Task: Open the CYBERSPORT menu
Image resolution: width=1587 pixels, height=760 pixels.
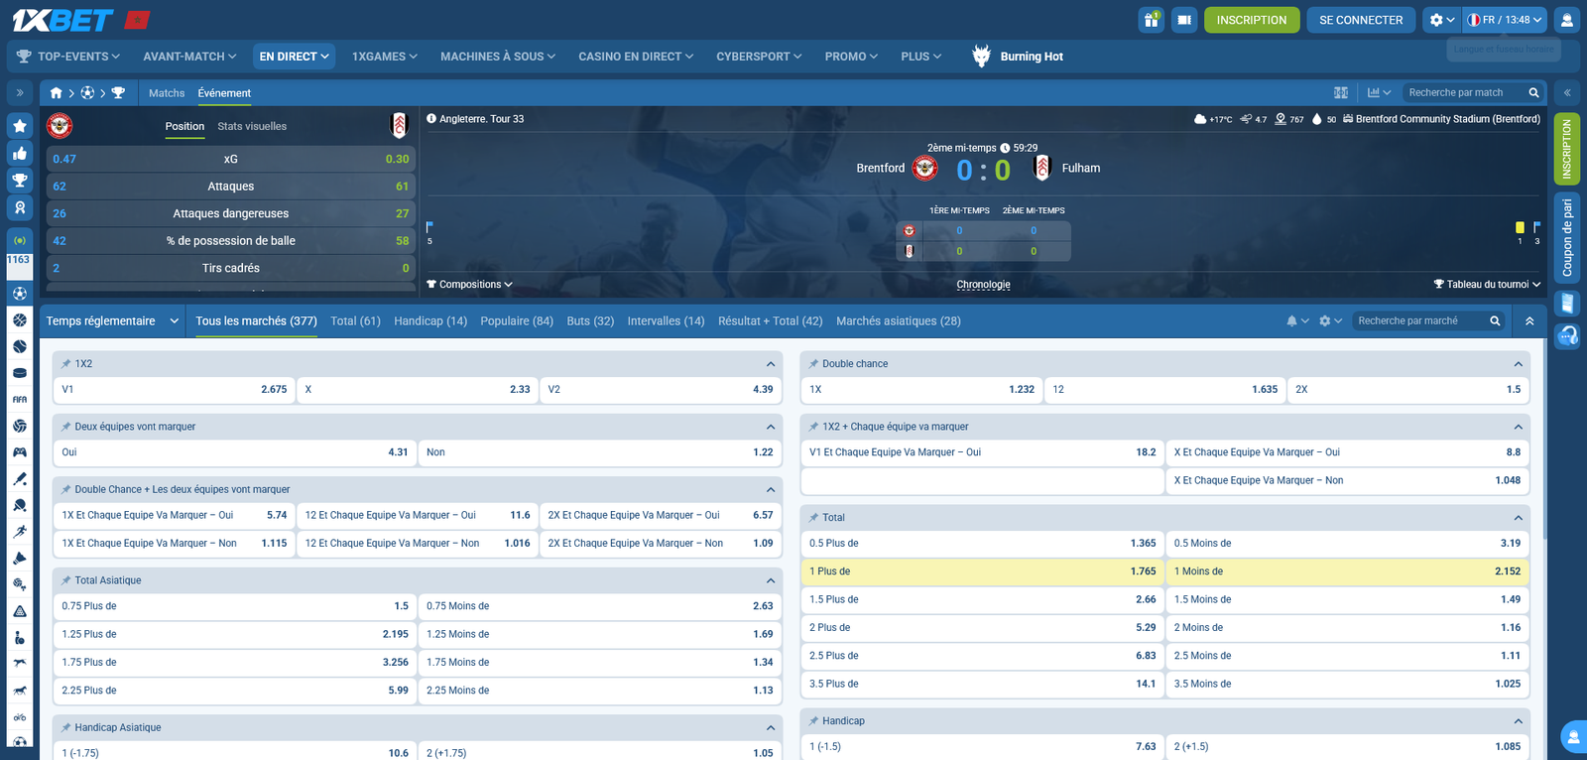Action: pyautogui.click(x=759, y=57)
